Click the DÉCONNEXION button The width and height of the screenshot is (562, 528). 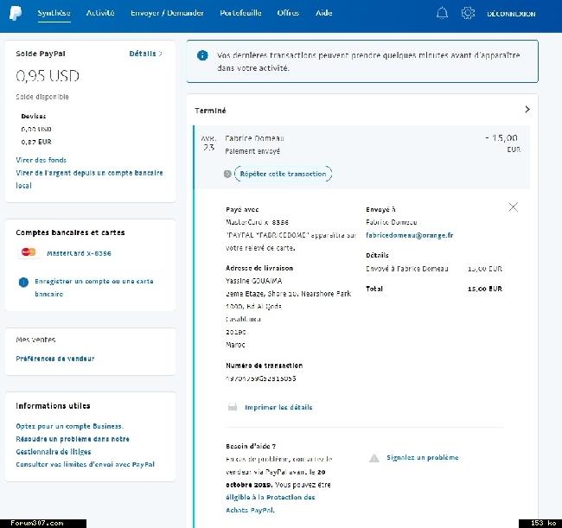[x=511, y=14]
